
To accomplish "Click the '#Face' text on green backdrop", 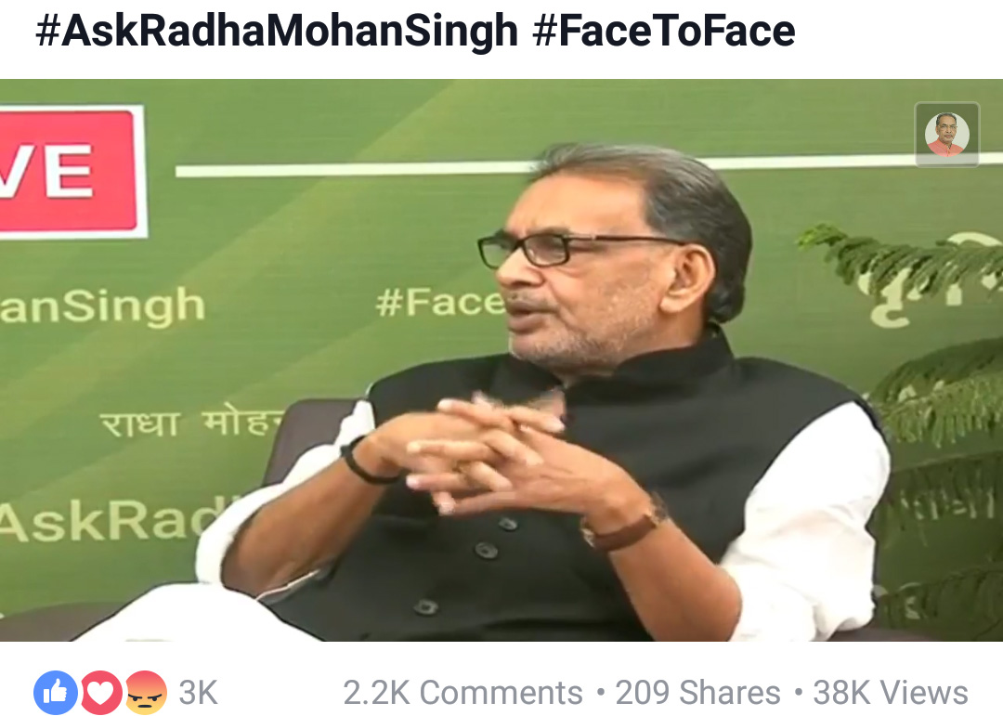I will tap(441, 302).
